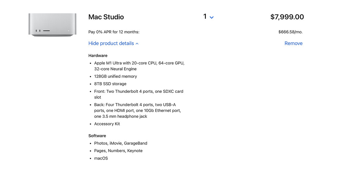Click the $7,999.00 total price
Viewport: 338px width, 175px height.
pos(287,17)
